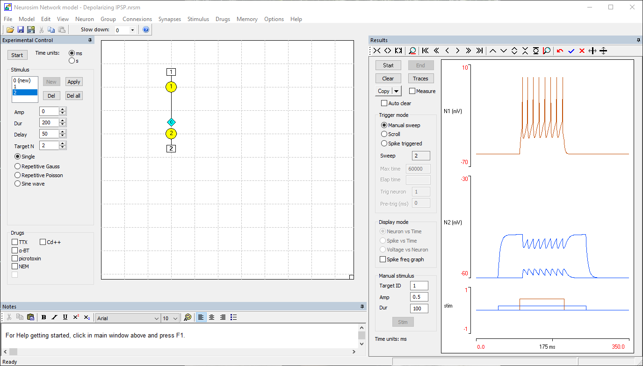The height and width of the screenshot is (366, 643).
Task: Click the Traces button
Action: click(x=420, y=79)
